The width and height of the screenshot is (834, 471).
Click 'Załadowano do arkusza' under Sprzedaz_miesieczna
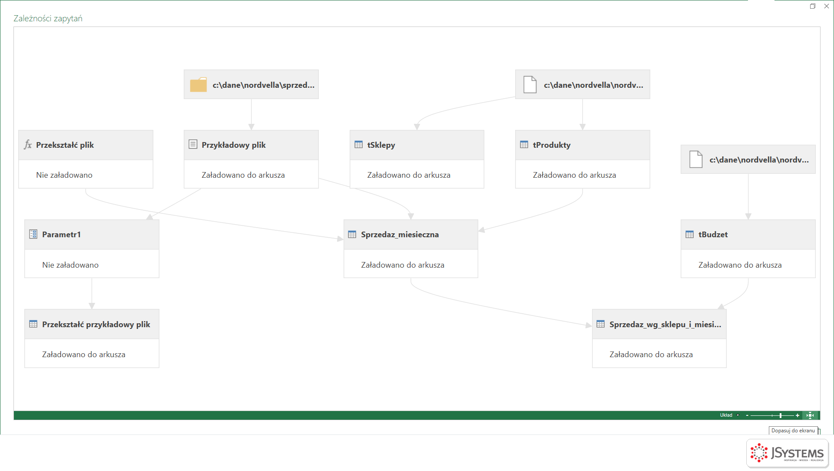pos(403,265)
